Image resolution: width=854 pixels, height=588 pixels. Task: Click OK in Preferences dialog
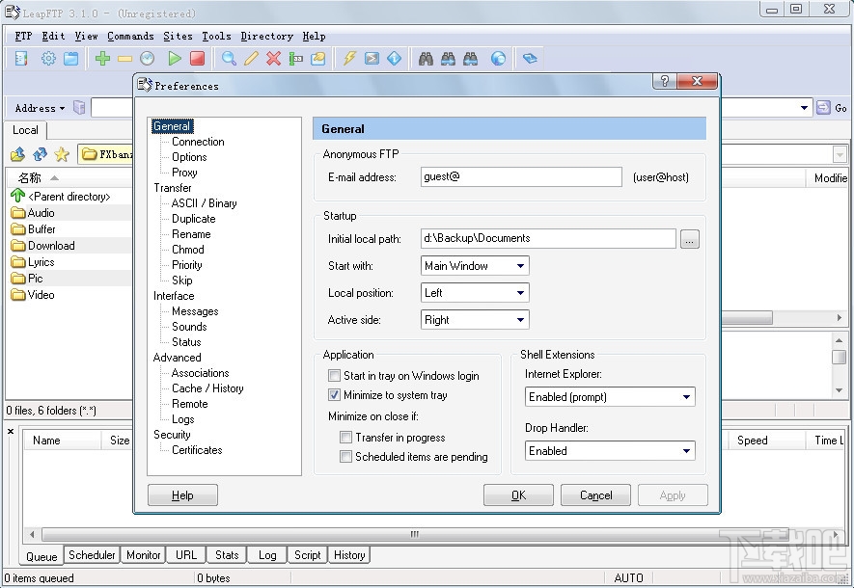coord(518,495)
